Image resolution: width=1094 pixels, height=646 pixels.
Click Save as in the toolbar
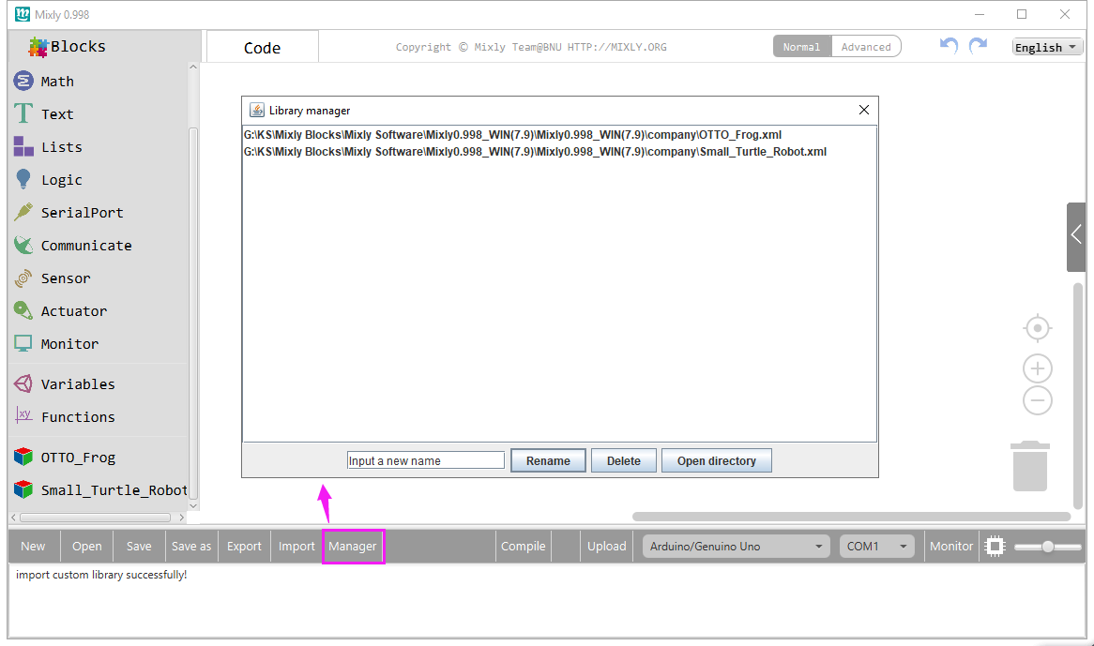191,547
